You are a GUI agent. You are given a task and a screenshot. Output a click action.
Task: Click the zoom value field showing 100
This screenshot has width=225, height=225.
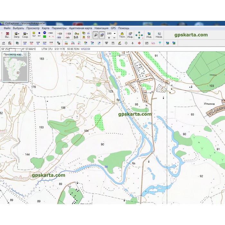click(x=110, y=33)
